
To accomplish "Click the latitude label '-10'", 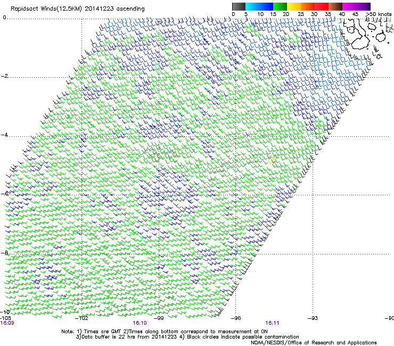I will (x=5, y=312).
